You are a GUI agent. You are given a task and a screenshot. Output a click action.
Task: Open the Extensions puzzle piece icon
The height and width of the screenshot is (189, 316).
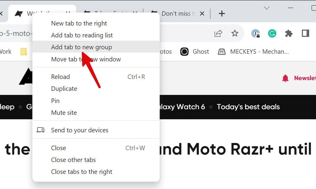pyautogui.click(x=289, y=33)
